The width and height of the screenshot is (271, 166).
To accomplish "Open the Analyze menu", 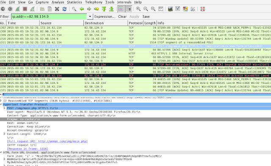I will point(58,2).
